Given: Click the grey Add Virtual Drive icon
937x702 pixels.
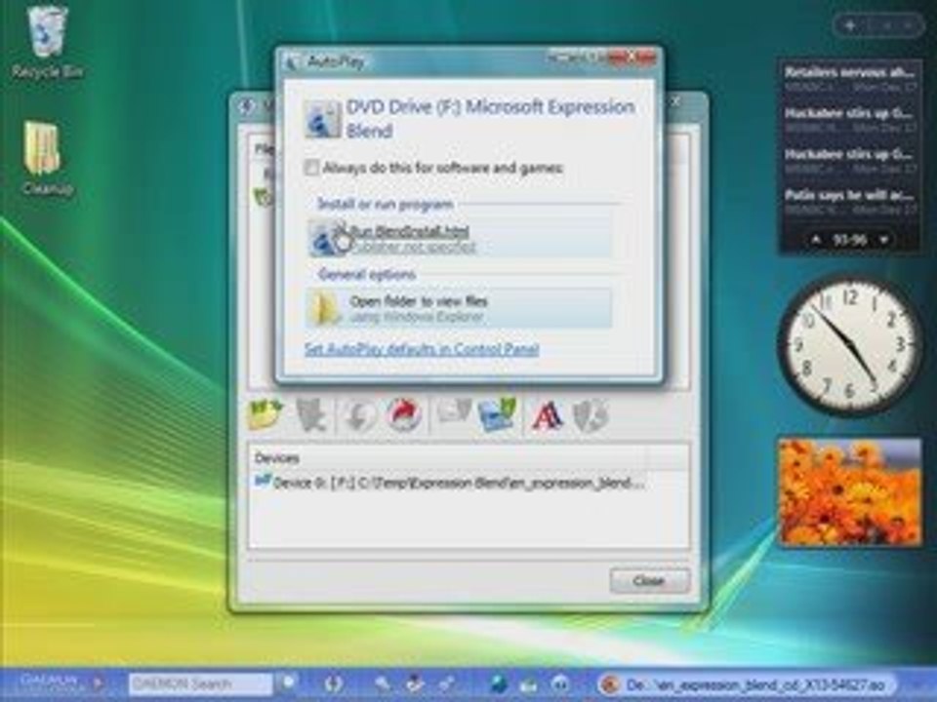Looking at the screenshot, I should point(454,413).
